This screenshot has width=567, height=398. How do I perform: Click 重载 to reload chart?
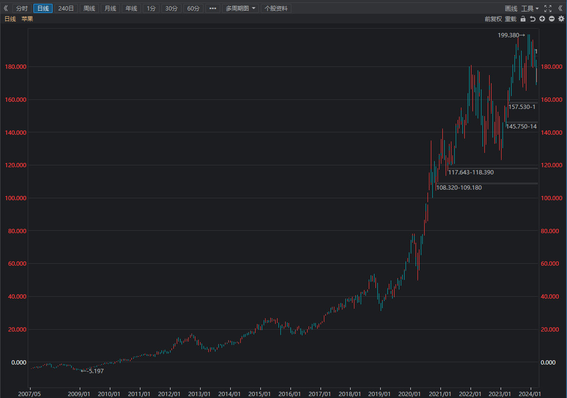point(511,19)
